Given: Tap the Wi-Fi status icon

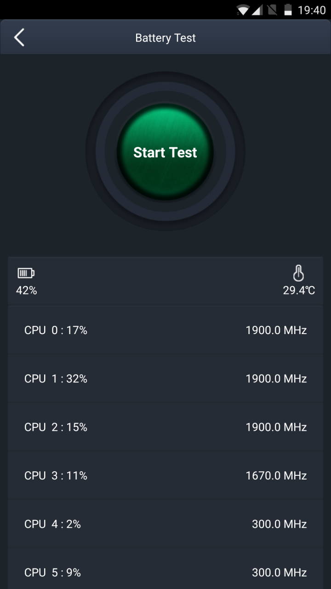Looking at the screenshot, I should click(x=243, y=10).
